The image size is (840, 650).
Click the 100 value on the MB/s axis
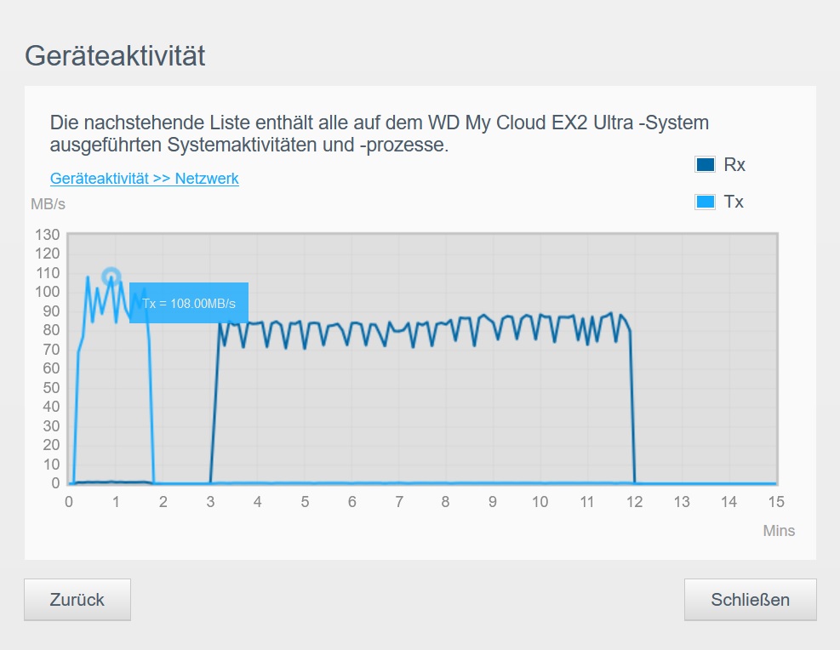47,292
